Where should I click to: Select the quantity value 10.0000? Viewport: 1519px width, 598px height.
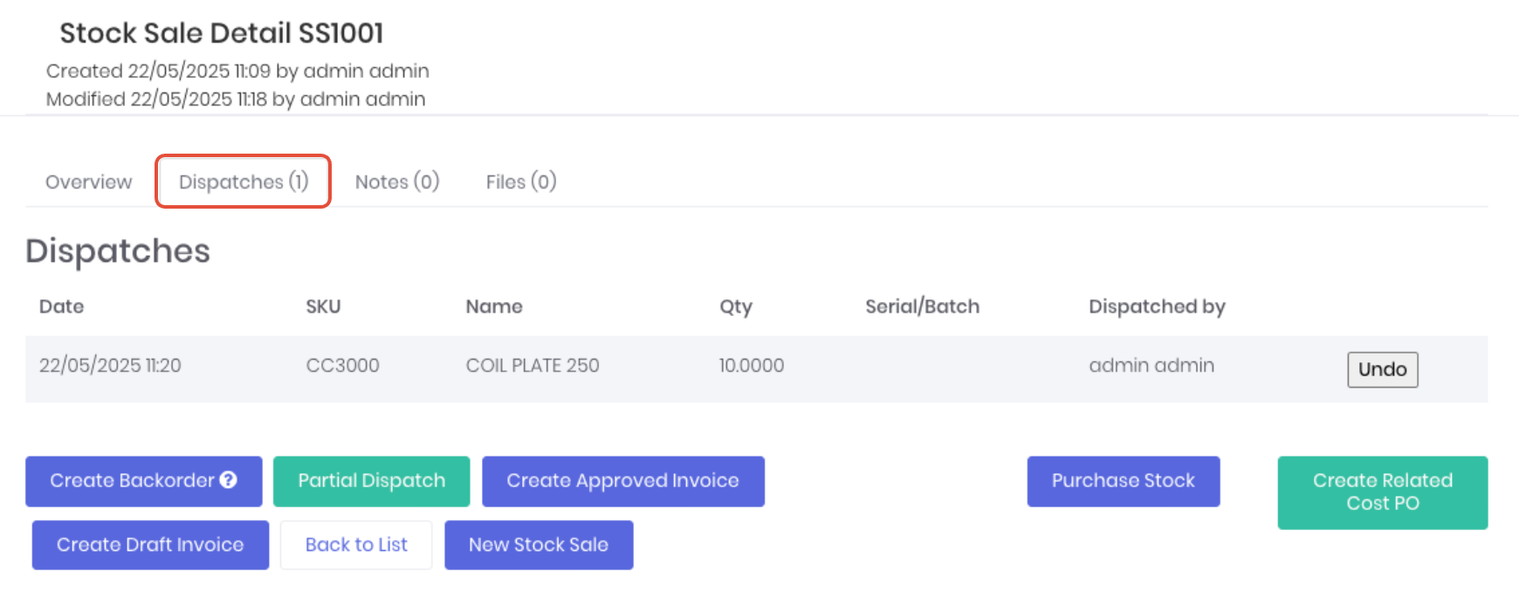(x=752, y=366)
